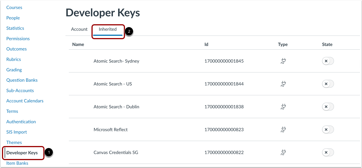This screenshot has width=362, height=168.
Task: Click the plug icon beside Atomic Search - US
Action: tap(283, 84)
